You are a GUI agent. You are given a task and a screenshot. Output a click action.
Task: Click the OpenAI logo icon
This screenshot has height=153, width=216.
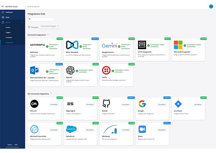click(70, 70)
